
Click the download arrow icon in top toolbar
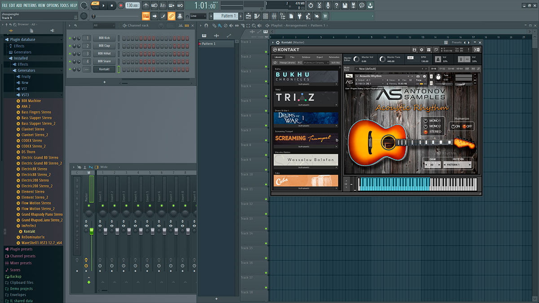[370, 5]
